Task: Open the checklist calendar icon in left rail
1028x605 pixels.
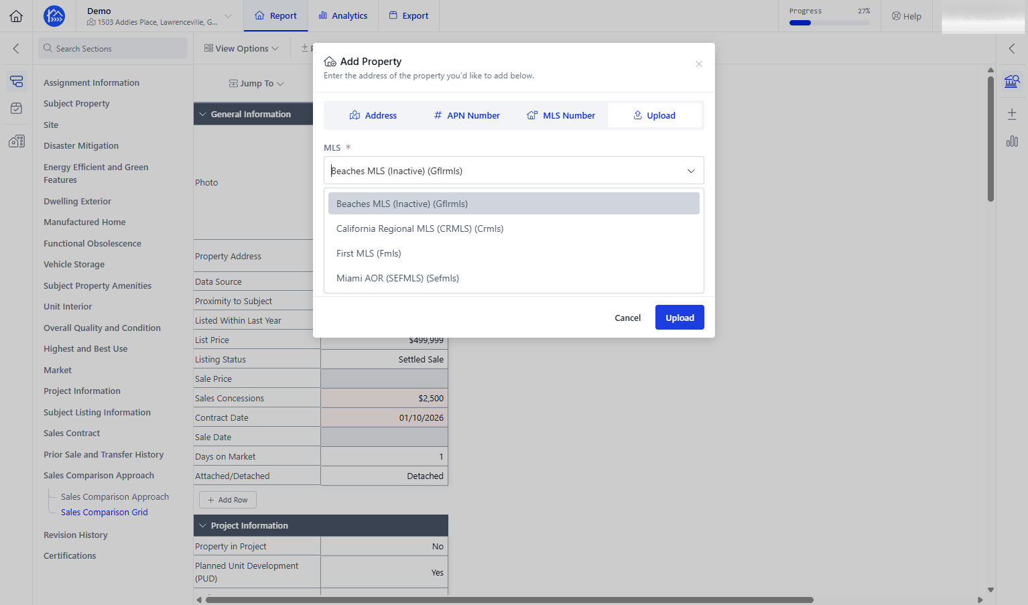Action: point(17,108)
